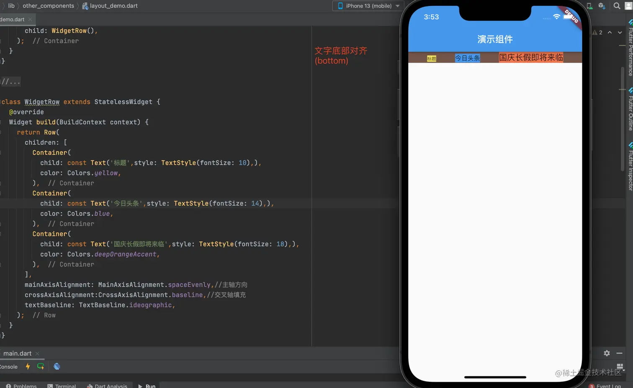
Task: Open Search Everywhere magnifier icon
Action: point(617,6)
